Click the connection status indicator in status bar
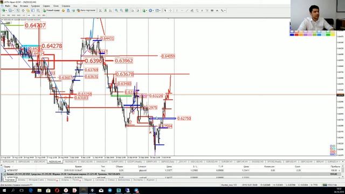Screen dimensions: 345x194 click(x=330, y=185)
